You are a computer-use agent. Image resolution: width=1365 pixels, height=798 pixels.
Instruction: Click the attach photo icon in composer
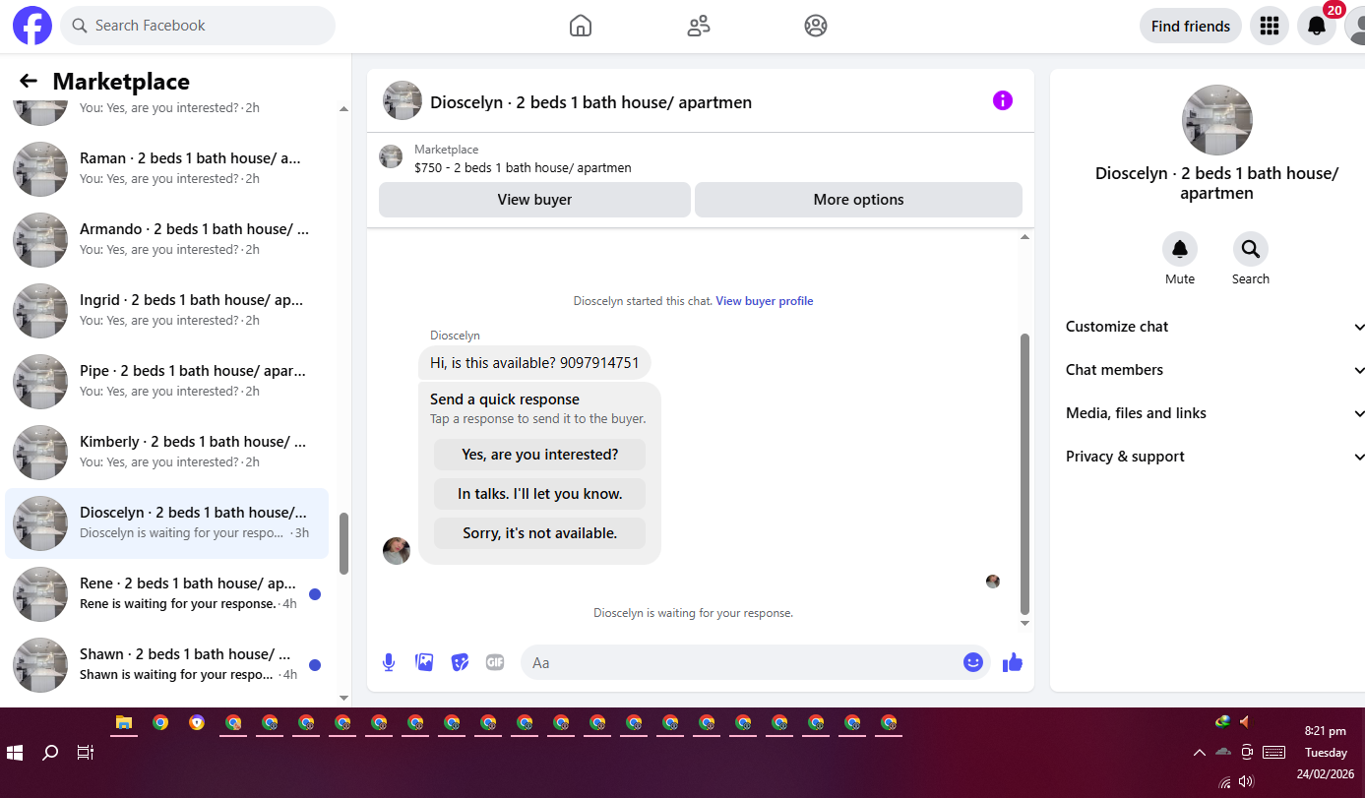[424, 662]
